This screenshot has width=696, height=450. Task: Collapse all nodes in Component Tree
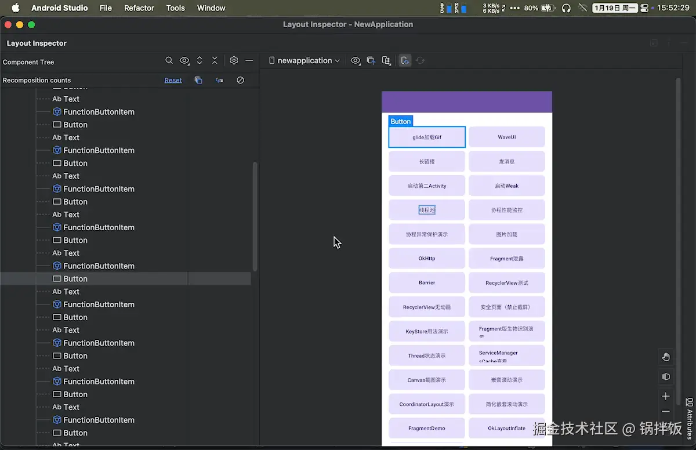click(x=215, y=60)
